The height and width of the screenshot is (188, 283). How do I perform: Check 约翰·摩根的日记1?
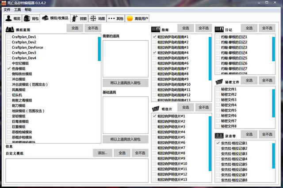[218, 37]
